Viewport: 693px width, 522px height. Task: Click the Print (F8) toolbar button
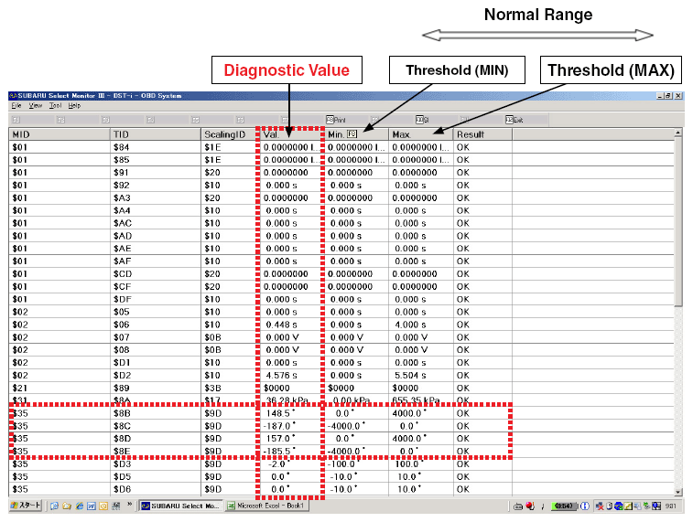click(336, 120)
